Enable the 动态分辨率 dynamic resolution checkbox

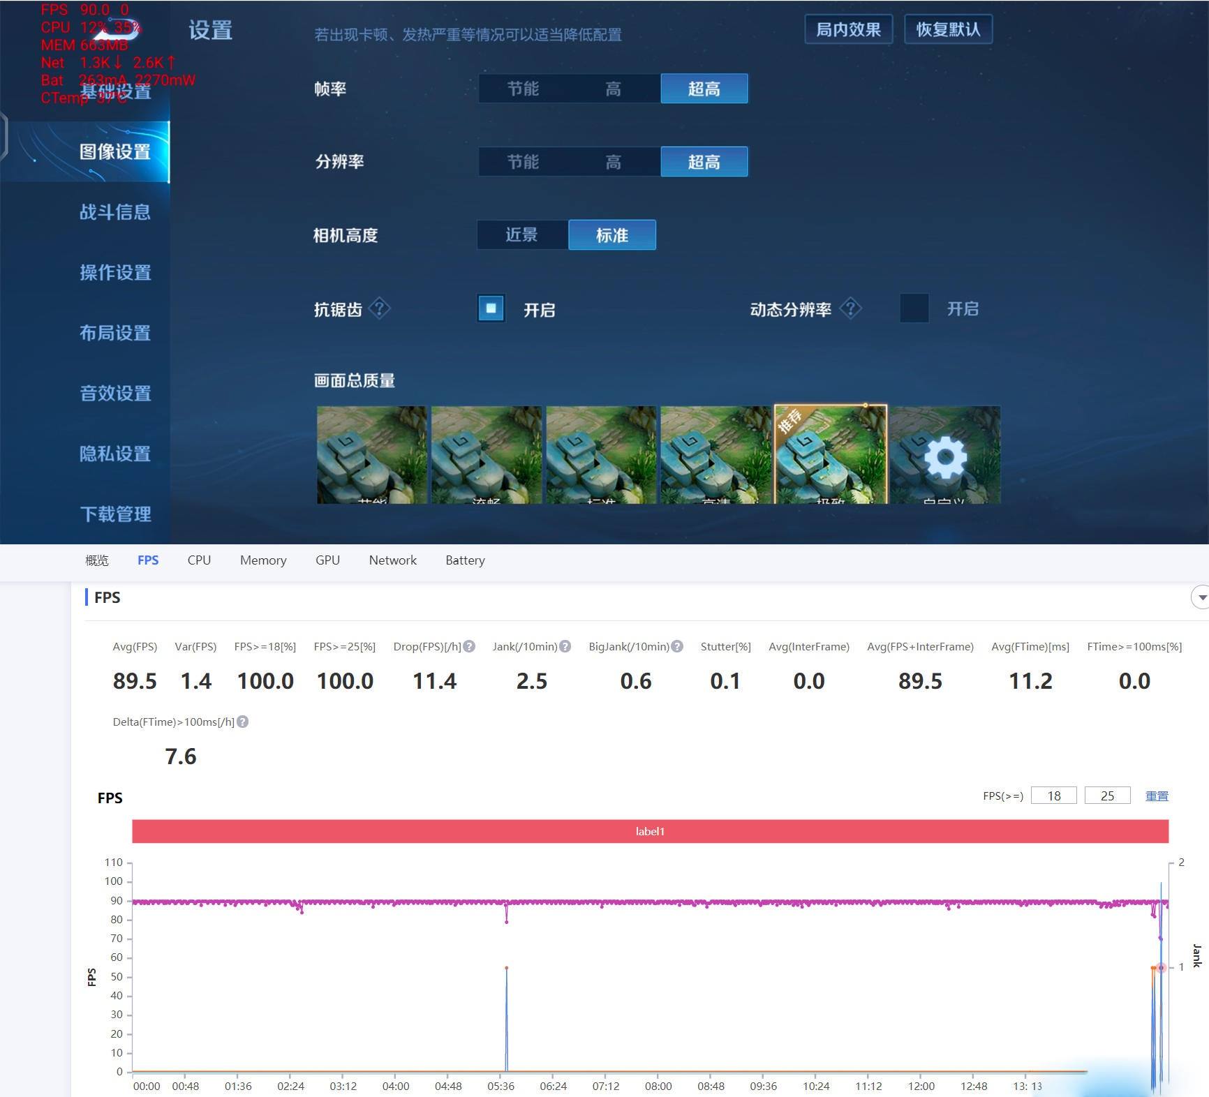[x=914, y=308]
